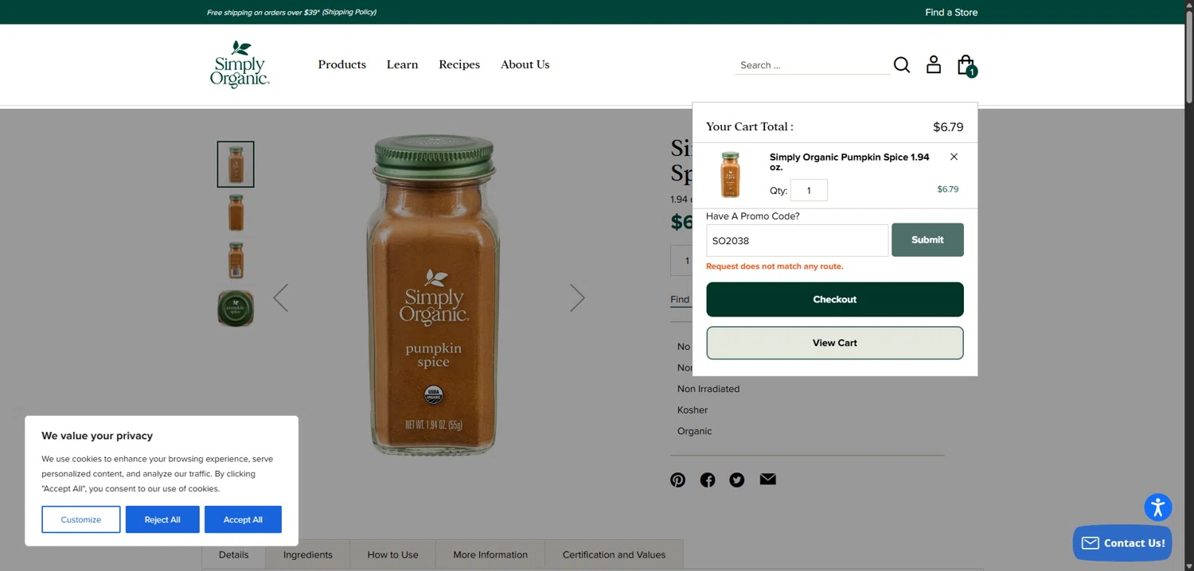Share product via email icon

(x=767, y=479)
